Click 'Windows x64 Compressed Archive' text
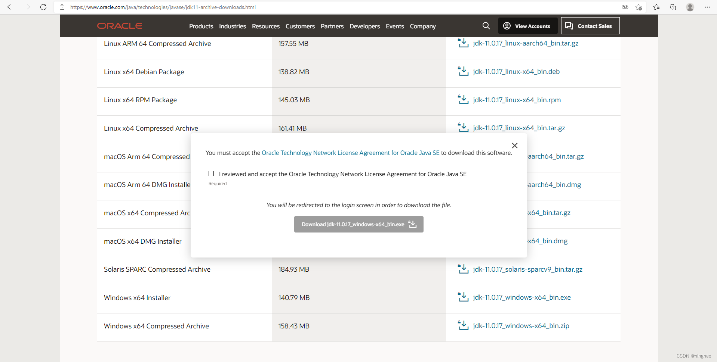Viewport: 717px width, 362px height. pyautogui.click(x=156, y=326)
